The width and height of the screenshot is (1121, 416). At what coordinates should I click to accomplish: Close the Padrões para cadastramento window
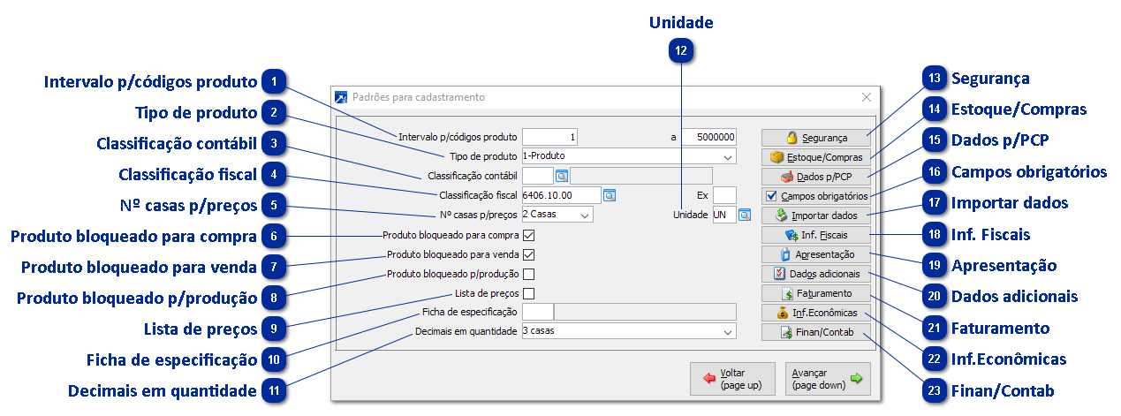866,97
